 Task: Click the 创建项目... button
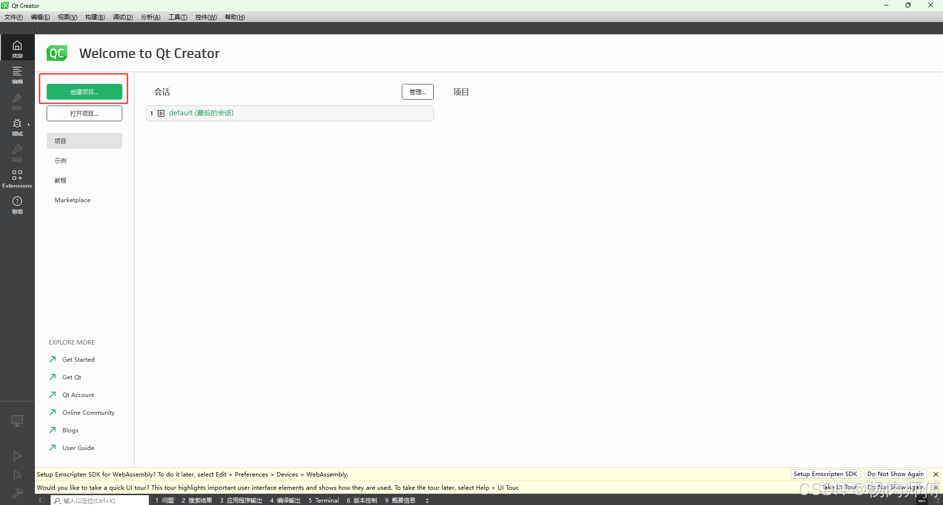tap(84, 92)
